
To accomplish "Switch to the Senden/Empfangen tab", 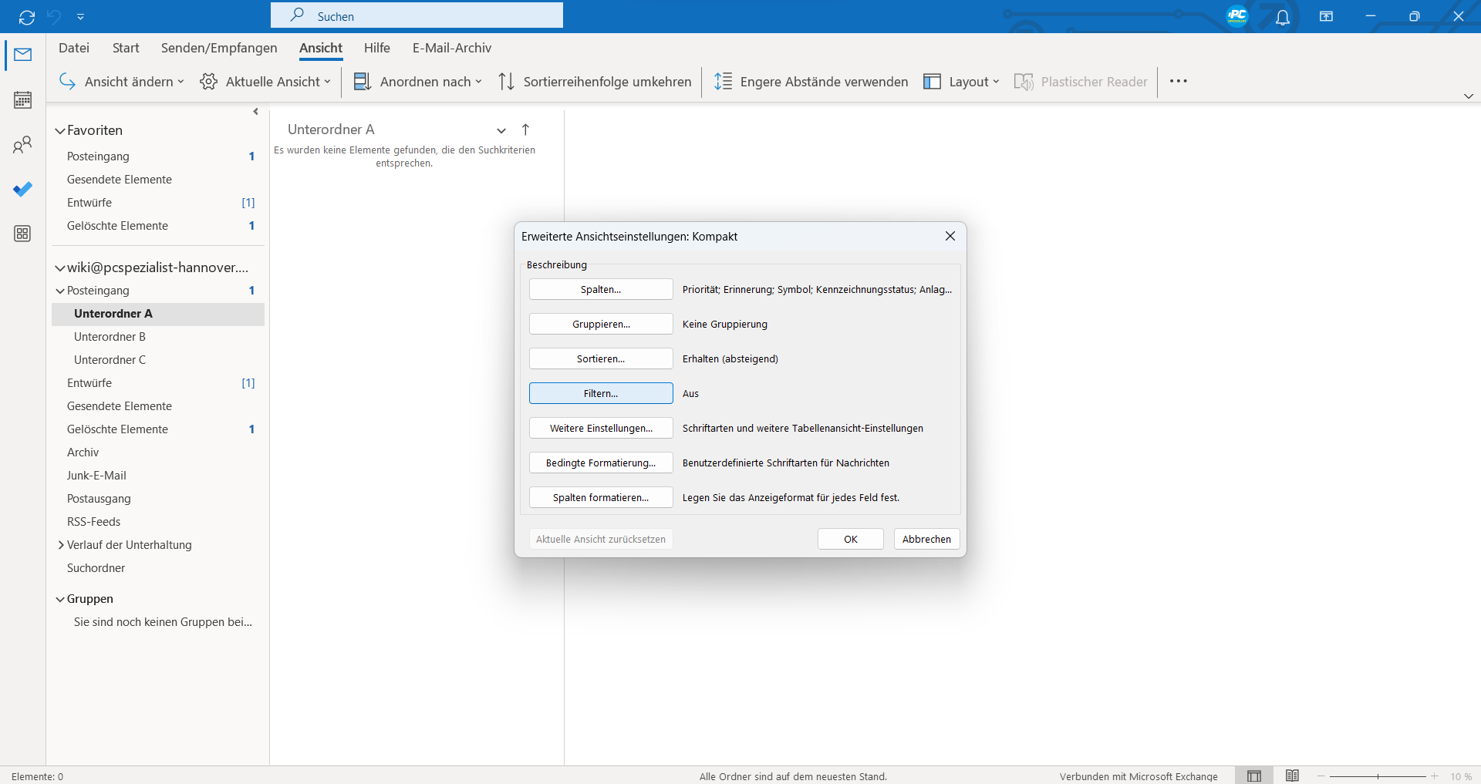I will 219,48.
